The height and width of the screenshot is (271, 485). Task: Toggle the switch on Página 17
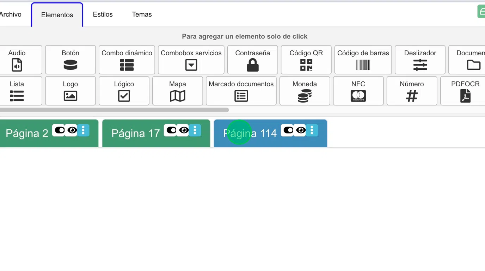(171, 130)
